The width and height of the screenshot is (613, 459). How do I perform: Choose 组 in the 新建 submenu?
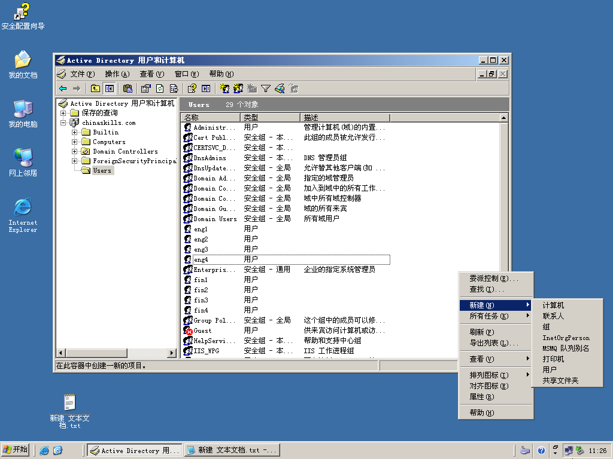click(568, 327)
